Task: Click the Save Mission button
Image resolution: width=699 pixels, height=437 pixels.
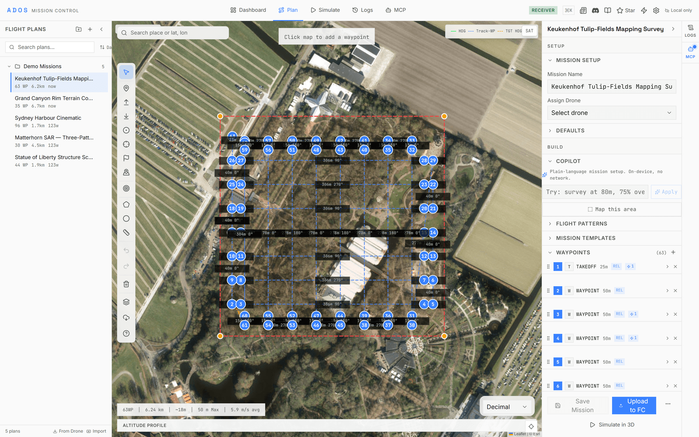Action: [578, 406]
